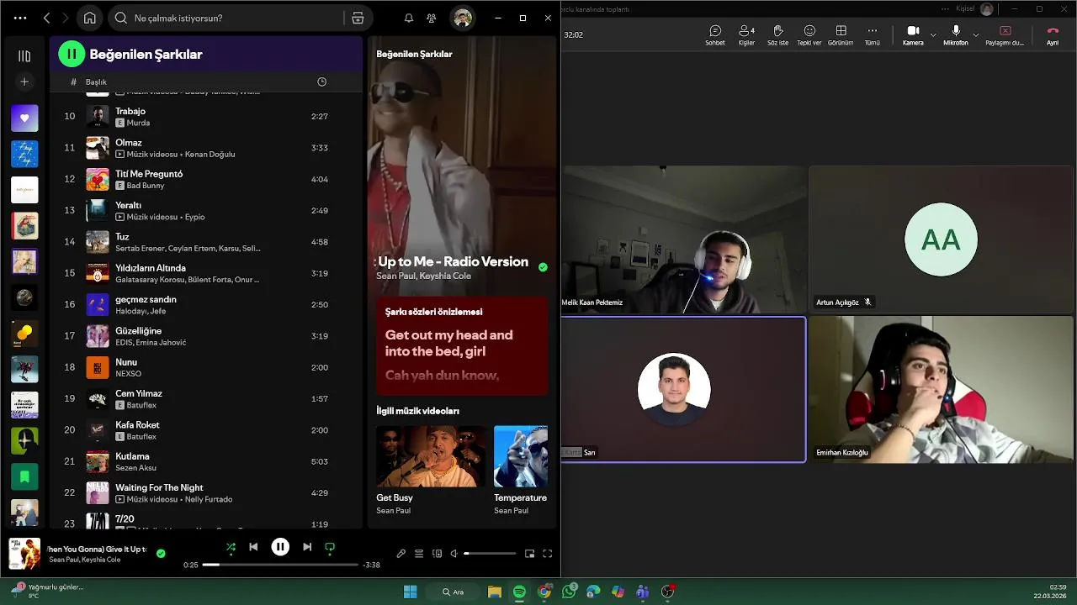Expand Your Library sidebar icon
Viewport: 1077px width, 605px height.
pyautogui.click(x=24, y=56)
